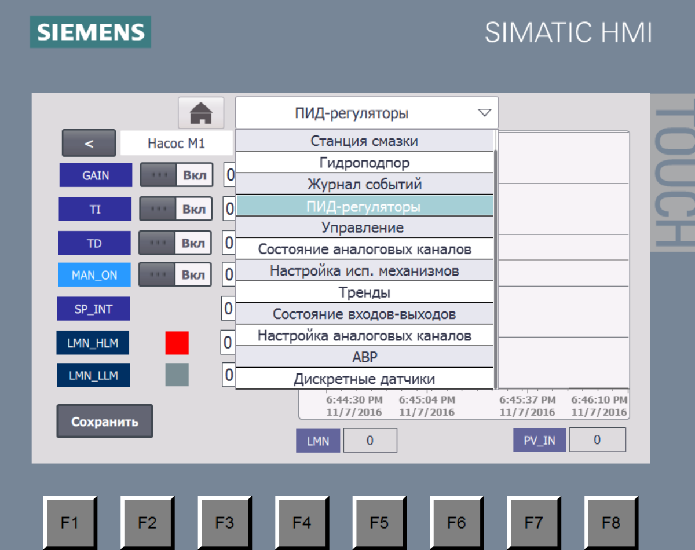Click the Home screen icon button
This screenshot has height=550, width=695.
[x=200, y=112]
